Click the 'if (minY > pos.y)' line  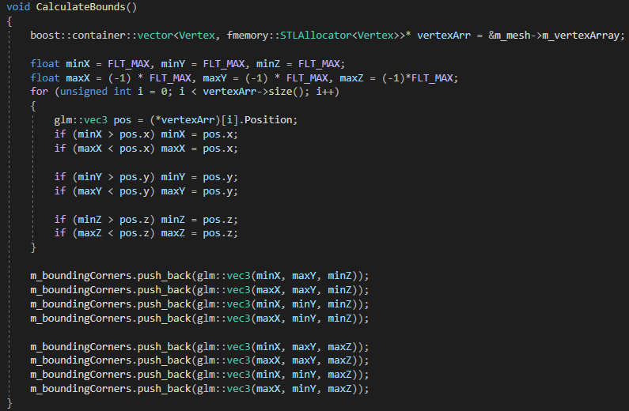click(x=146, y=177)
